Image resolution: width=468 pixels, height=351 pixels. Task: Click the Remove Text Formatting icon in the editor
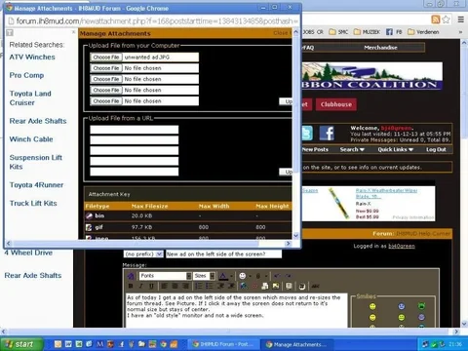click(131, 276)
